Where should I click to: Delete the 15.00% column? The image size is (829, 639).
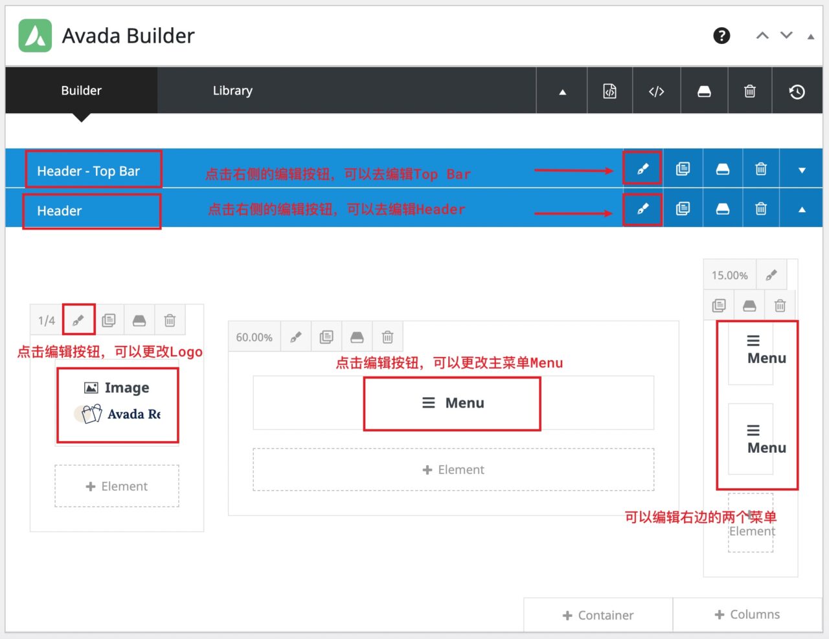click(x=780, y=305)
